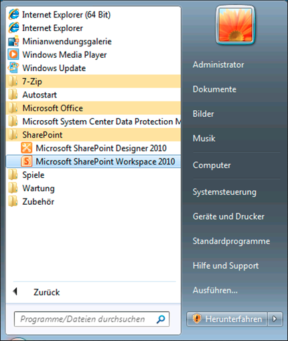
Task: Expand the Zubehör folder
Action: (93, 201)
